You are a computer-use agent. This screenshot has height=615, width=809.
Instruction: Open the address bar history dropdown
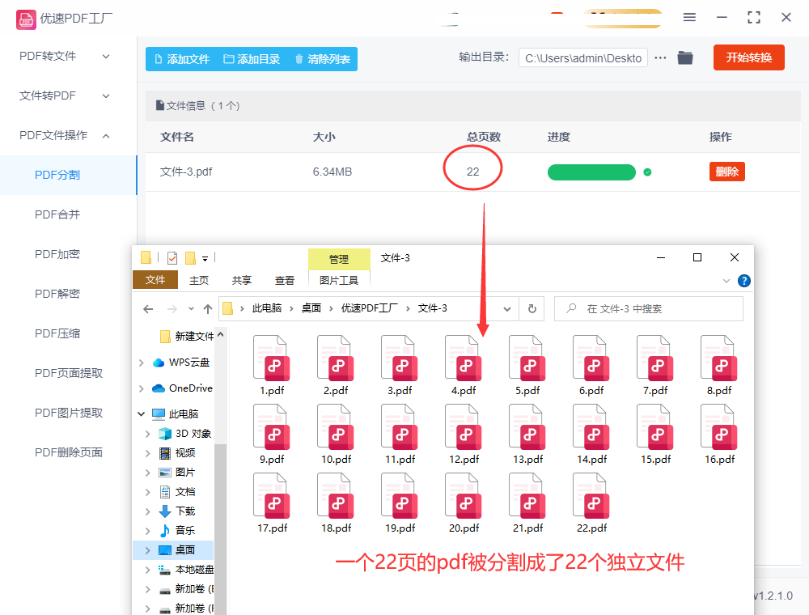507,309
